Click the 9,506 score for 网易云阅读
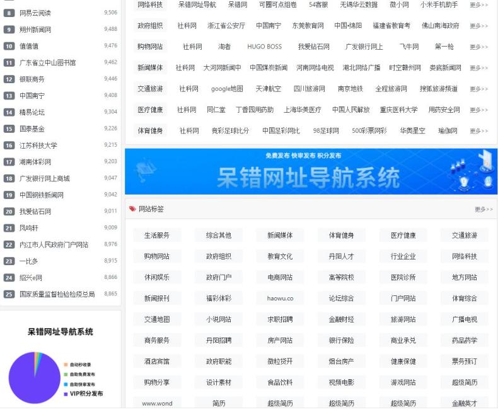This screenshot has height=410, width=498. coord(110,13)
